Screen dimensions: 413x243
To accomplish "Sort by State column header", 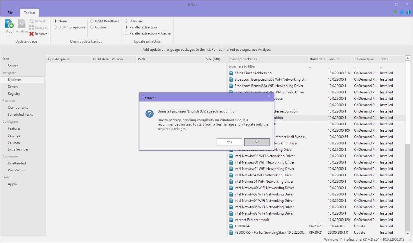I will tap(391, 59).
